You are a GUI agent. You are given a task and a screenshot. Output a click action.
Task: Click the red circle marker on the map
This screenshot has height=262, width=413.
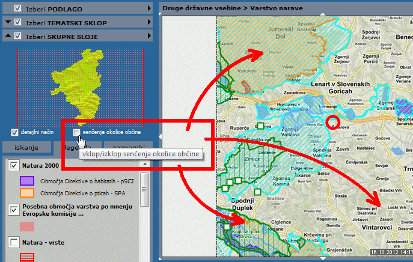tap(332, 123)
